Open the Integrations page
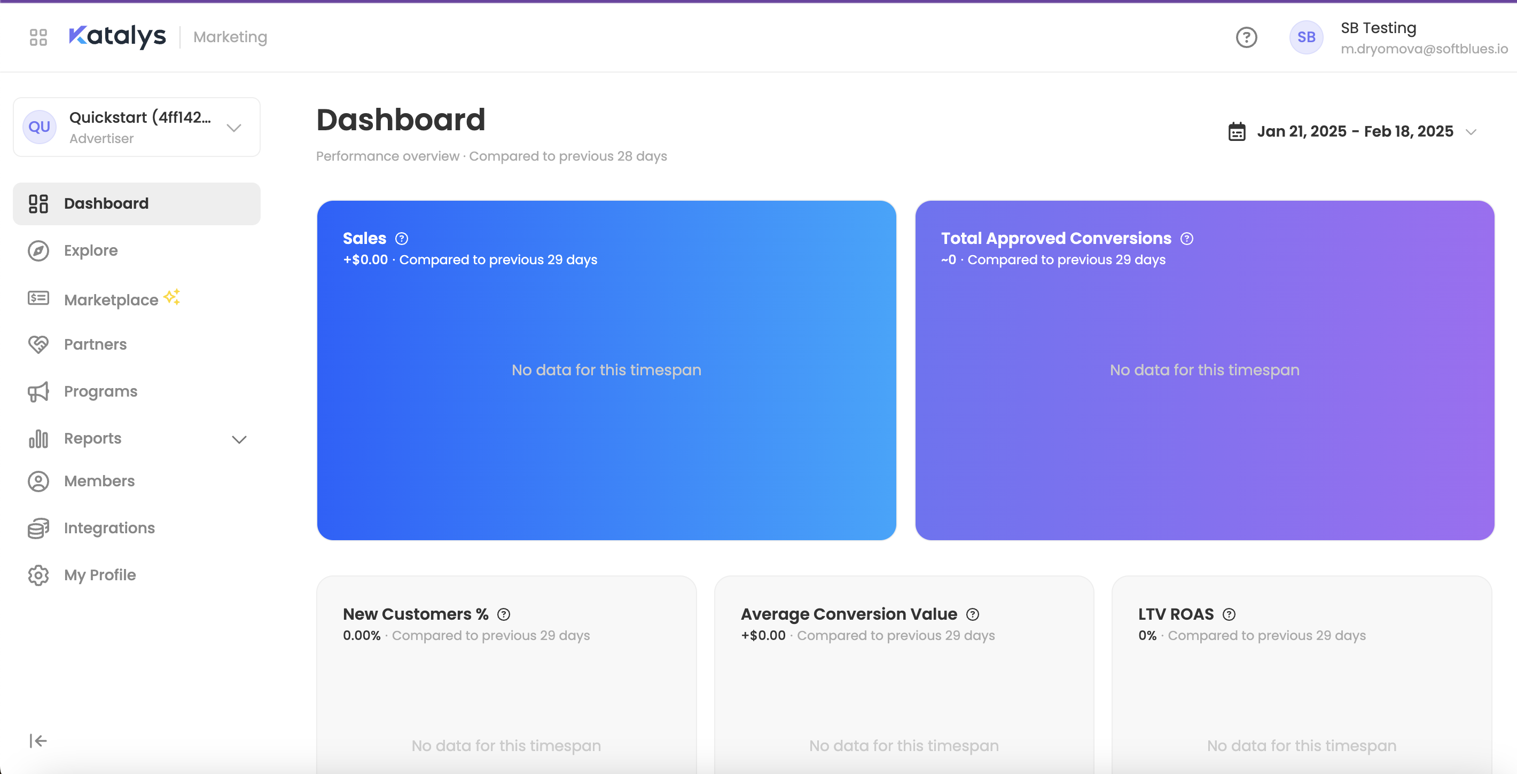 (109, 528)
